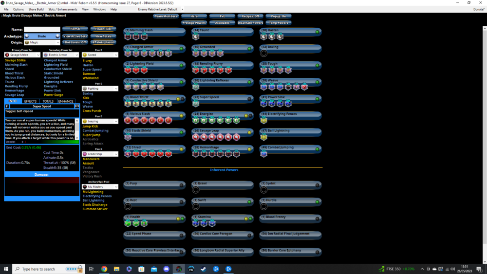
Task: Toggle Slot Levels: Off button
Action: pyautogui.click(x=75, y=42)
